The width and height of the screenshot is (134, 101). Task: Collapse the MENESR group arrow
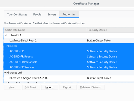pyautogui.click(x=5, y=46)
